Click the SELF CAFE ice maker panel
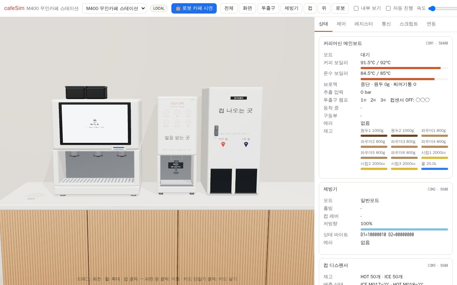457x285 pixels. pyautogui.click(x=177, y=126)
